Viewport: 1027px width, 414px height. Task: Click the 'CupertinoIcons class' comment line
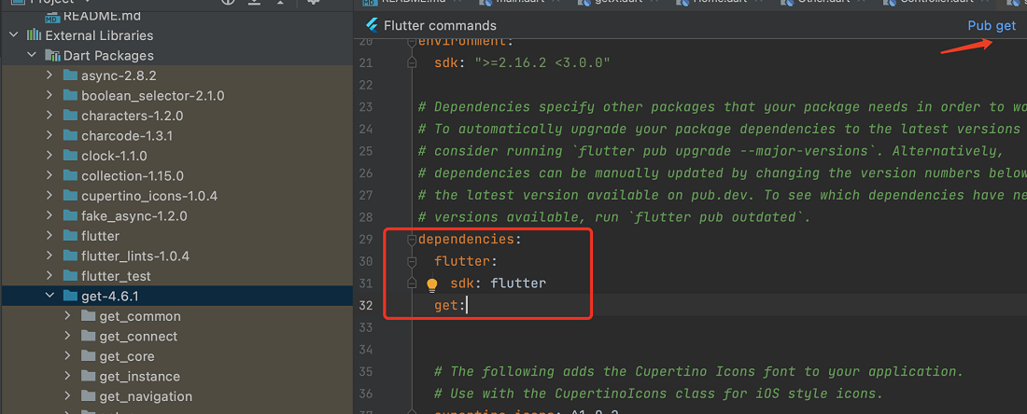coord(659,393)
